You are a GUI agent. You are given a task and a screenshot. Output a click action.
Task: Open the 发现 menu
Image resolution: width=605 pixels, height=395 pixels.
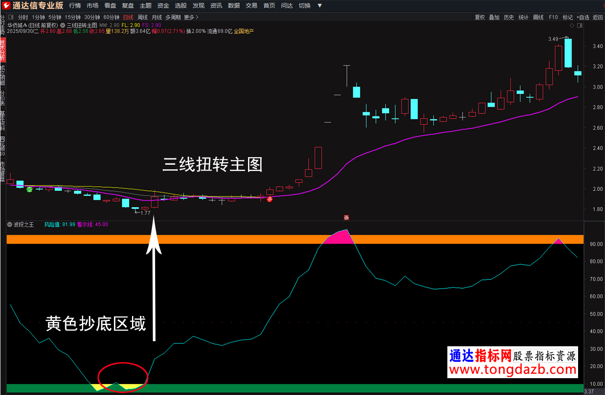198,5
